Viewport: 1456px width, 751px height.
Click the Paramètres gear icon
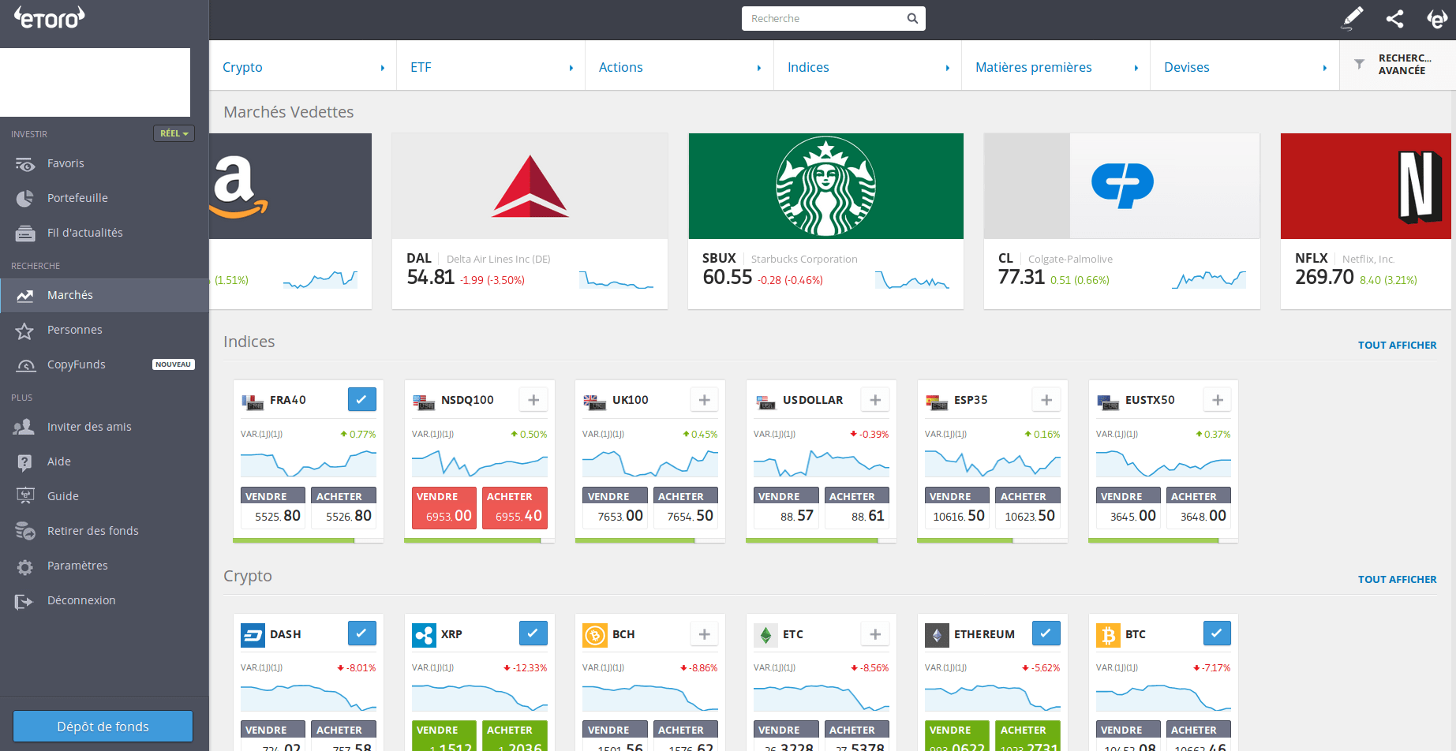25,566
